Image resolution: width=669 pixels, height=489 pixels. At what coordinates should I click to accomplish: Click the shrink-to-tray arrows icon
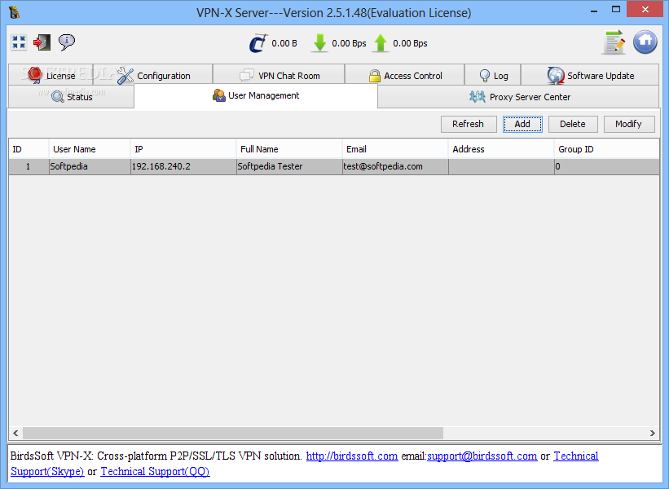[19, 42]
